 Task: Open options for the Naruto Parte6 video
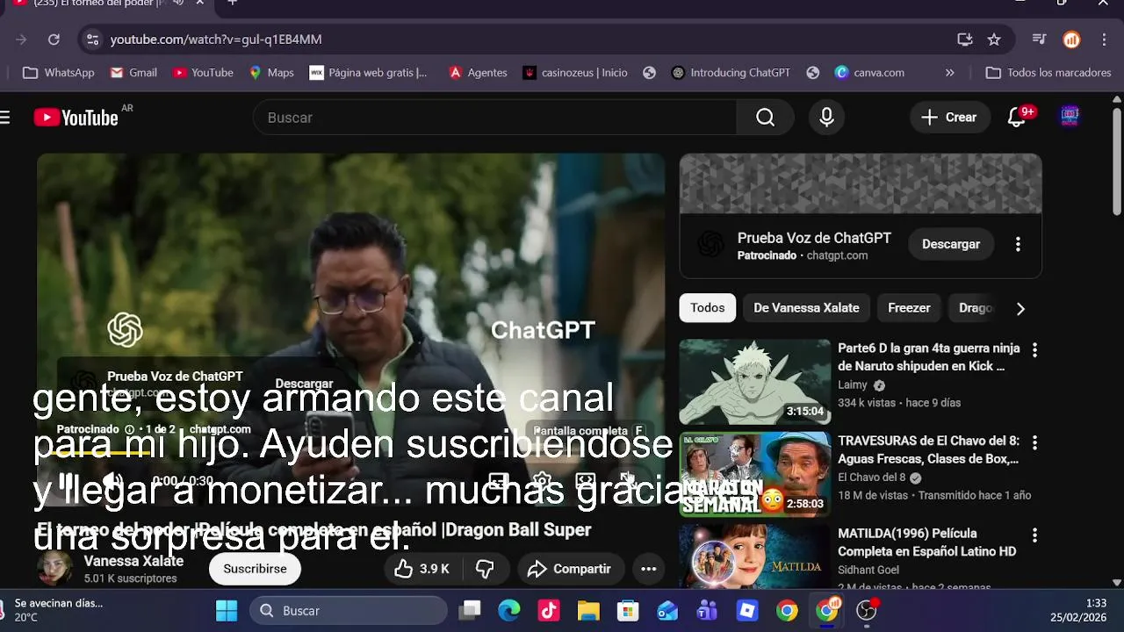pos(1034,349)
